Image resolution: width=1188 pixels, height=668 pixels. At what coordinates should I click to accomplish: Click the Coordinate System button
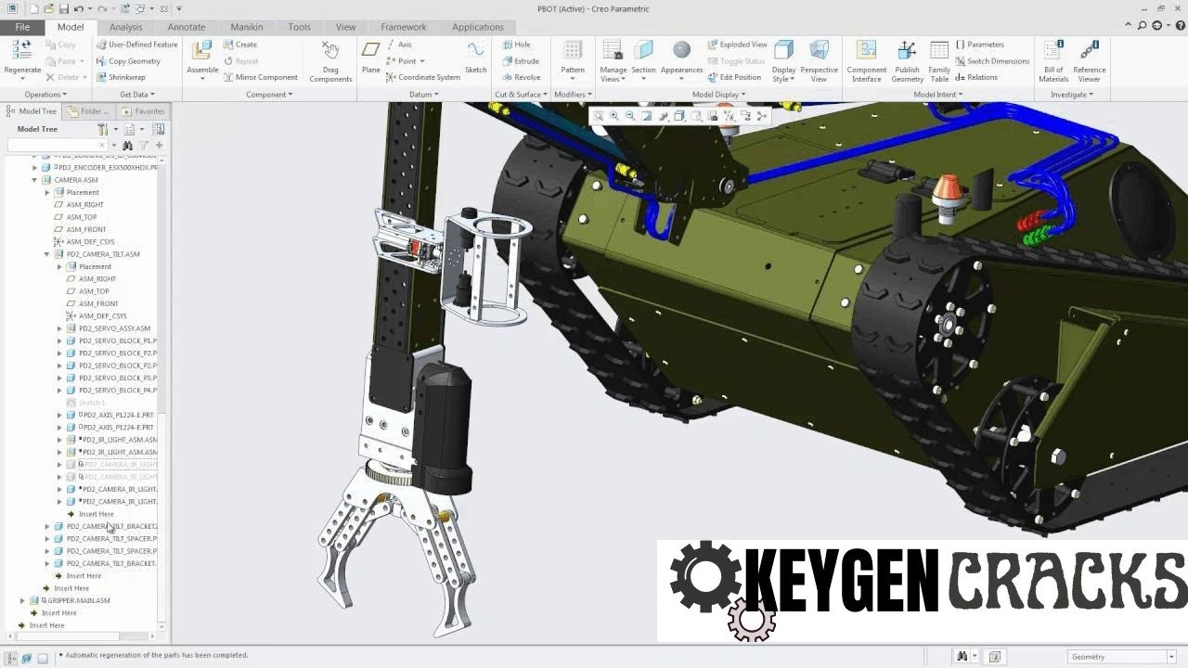click(423, 77)
